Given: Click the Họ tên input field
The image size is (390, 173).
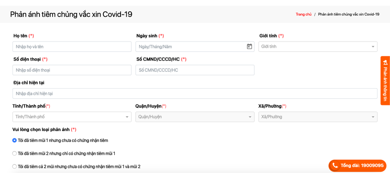Looking at the screenshot, I should click(x=72, y=47).
